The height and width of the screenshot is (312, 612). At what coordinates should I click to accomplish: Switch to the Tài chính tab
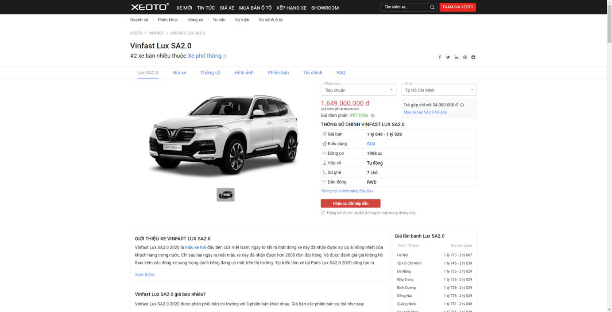click(313, 73)
